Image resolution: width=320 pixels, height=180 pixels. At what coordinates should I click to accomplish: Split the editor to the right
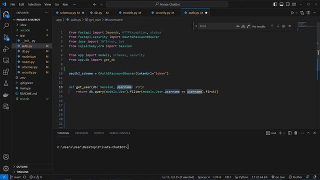point(308,13)
